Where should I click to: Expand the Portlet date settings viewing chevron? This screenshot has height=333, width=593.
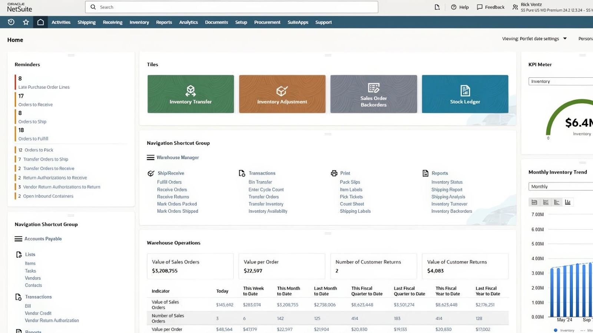point(565,38)
